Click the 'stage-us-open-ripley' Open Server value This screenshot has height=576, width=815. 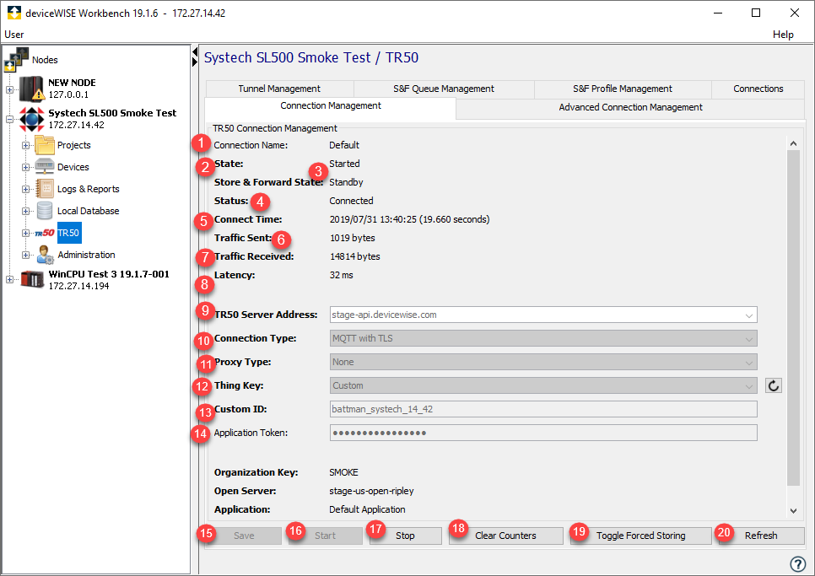click(371, 491)
